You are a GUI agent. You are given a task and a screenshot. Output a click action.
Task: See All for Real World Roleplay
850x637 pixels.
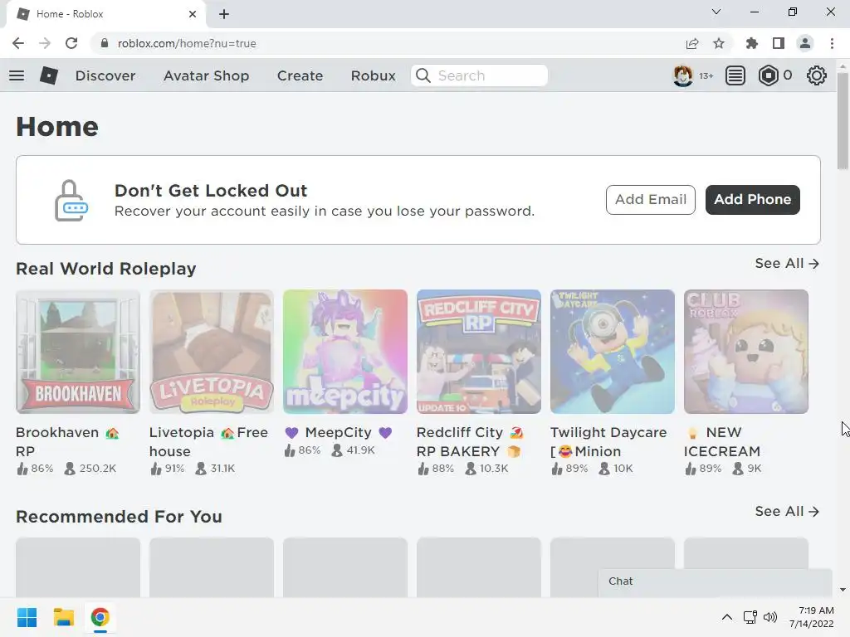click(x=787, y=263)
